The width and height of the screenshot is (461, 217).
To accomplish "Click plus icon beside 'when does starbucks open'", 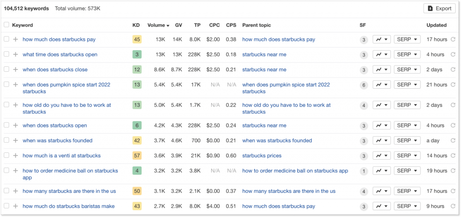I will click(15, 126).
